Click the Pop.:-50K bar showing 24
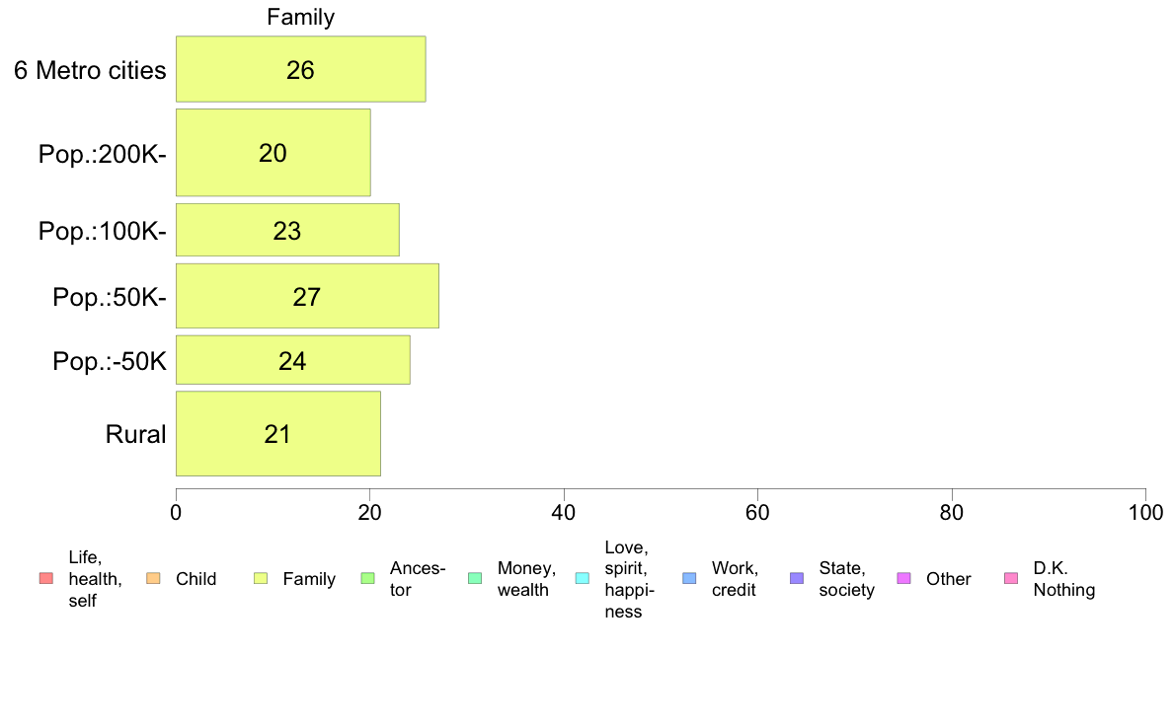The height and width of the screenshot is (726, 1173). coord(292,360)
